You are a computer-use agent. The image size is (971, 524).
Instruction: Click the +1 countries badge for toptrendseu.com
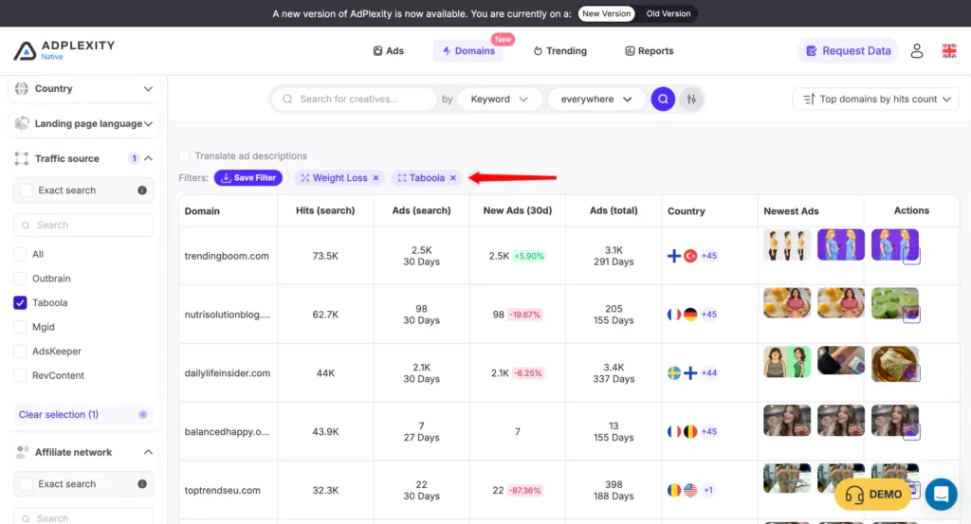pyautogui.click(x=708, y=490)
